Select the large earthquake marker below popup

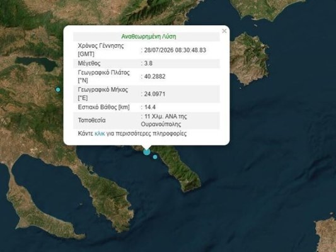[147, 152]
